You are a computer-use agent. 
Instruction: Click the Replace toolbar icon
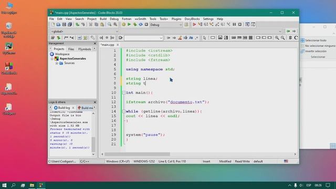(115, 25)
